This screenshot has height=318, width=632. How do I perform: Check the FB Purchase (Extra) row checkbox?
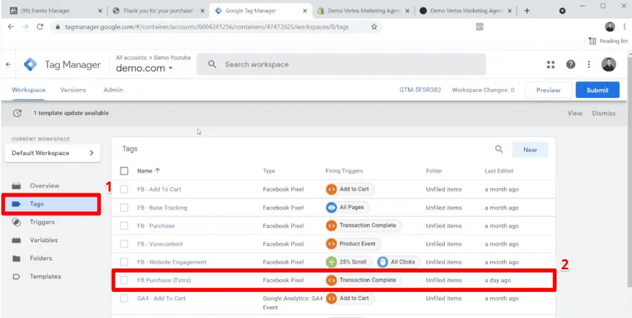(124, 280)
